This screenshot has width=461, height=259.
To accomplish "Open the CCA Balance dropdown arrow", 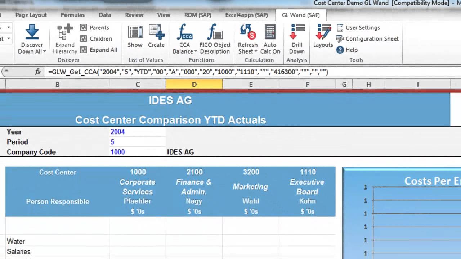I will [196, 52].
